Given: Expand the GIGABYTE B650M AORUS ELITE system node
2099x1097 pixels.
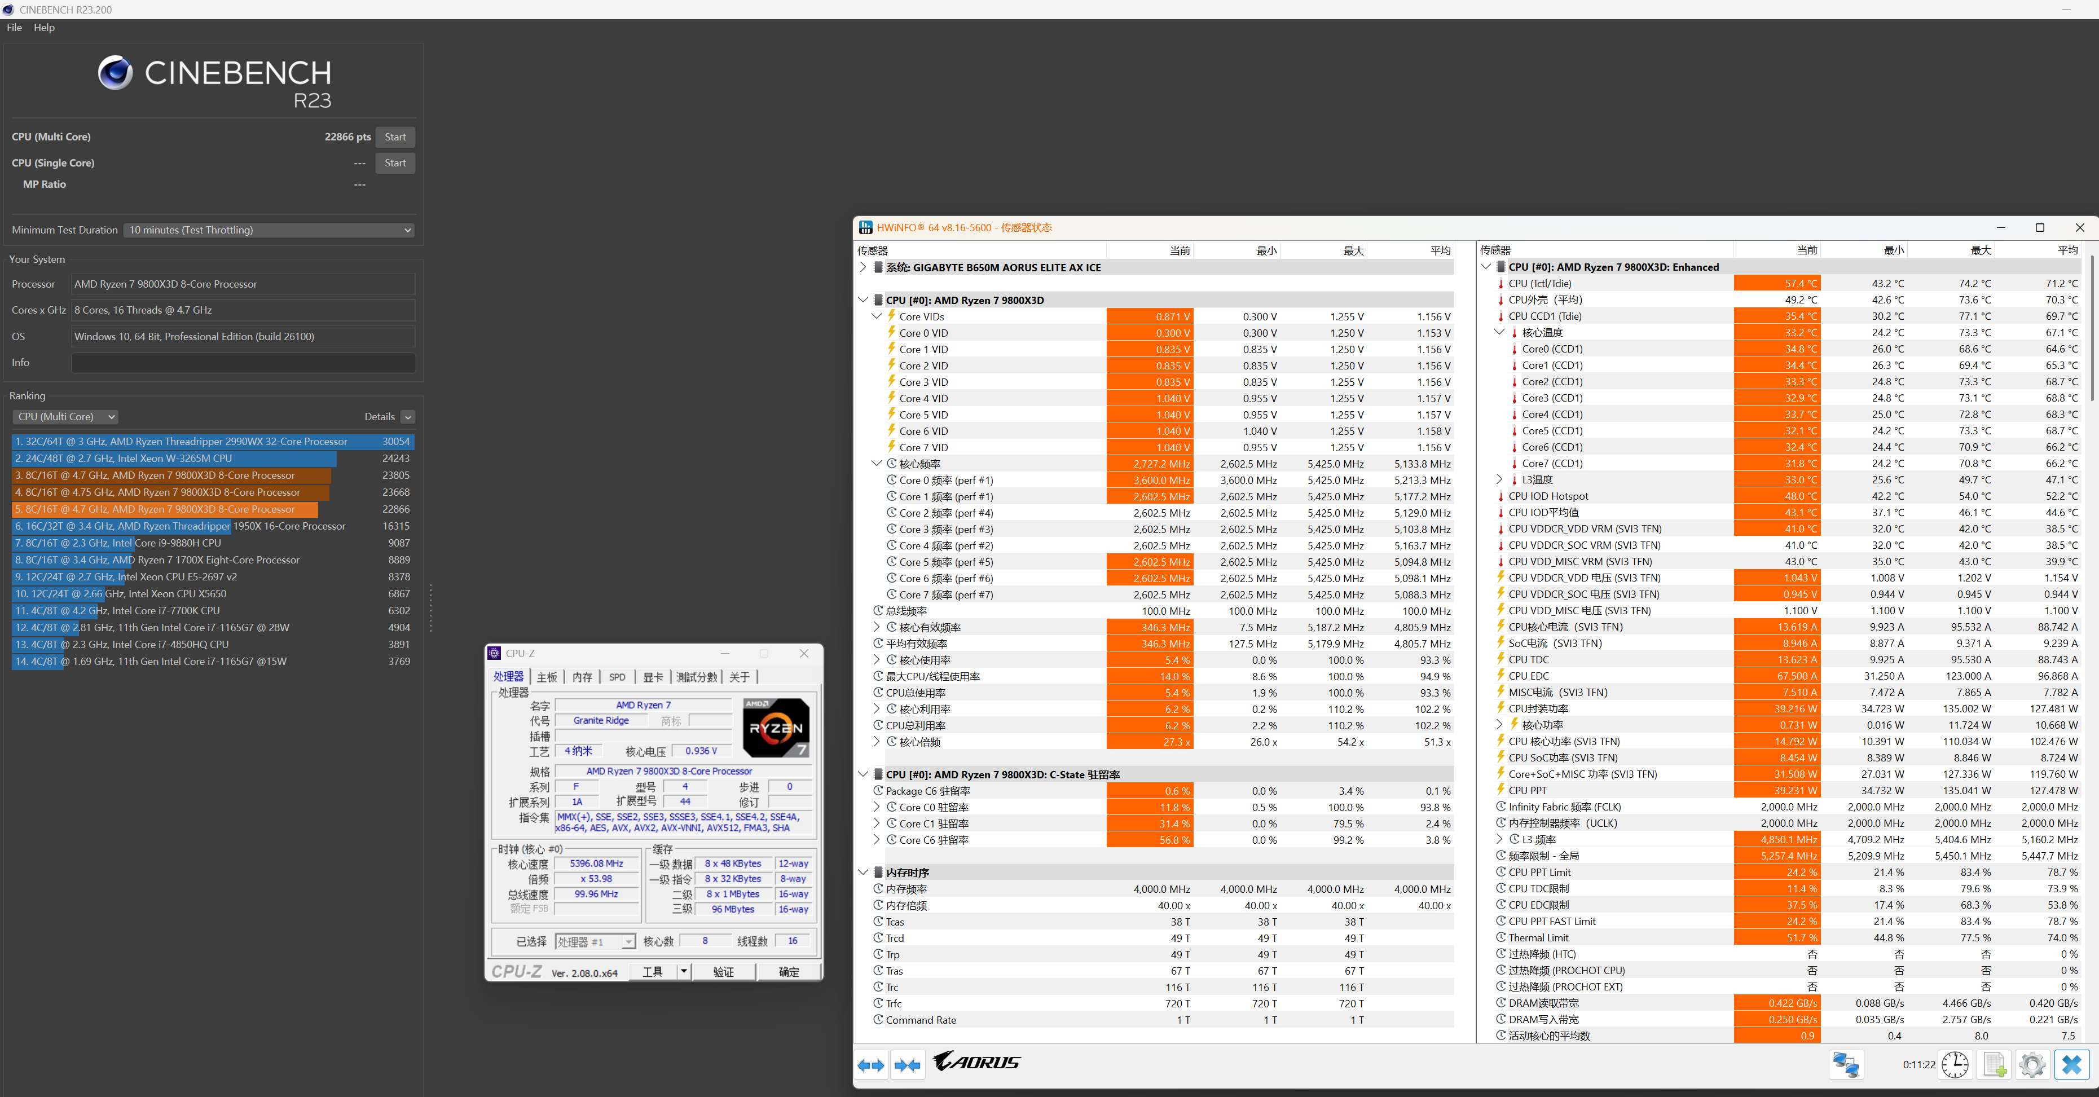Looking at the screenshot, I should coord(863,267).
